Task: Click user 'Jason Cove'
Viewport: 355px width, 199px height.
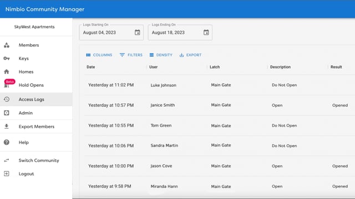Action: click(161, 166)
